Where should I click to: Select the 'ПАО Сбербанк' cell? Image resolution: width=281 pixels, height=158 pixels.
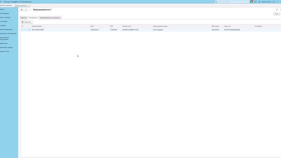tap(158, 30)
